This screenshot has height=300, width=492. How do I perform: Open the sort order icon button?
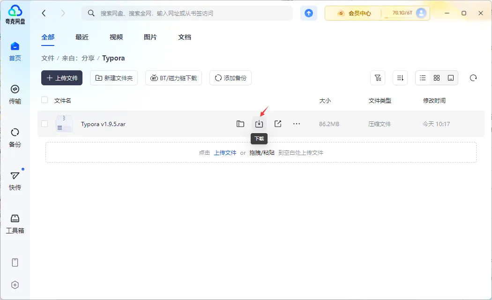click(400, 78)
